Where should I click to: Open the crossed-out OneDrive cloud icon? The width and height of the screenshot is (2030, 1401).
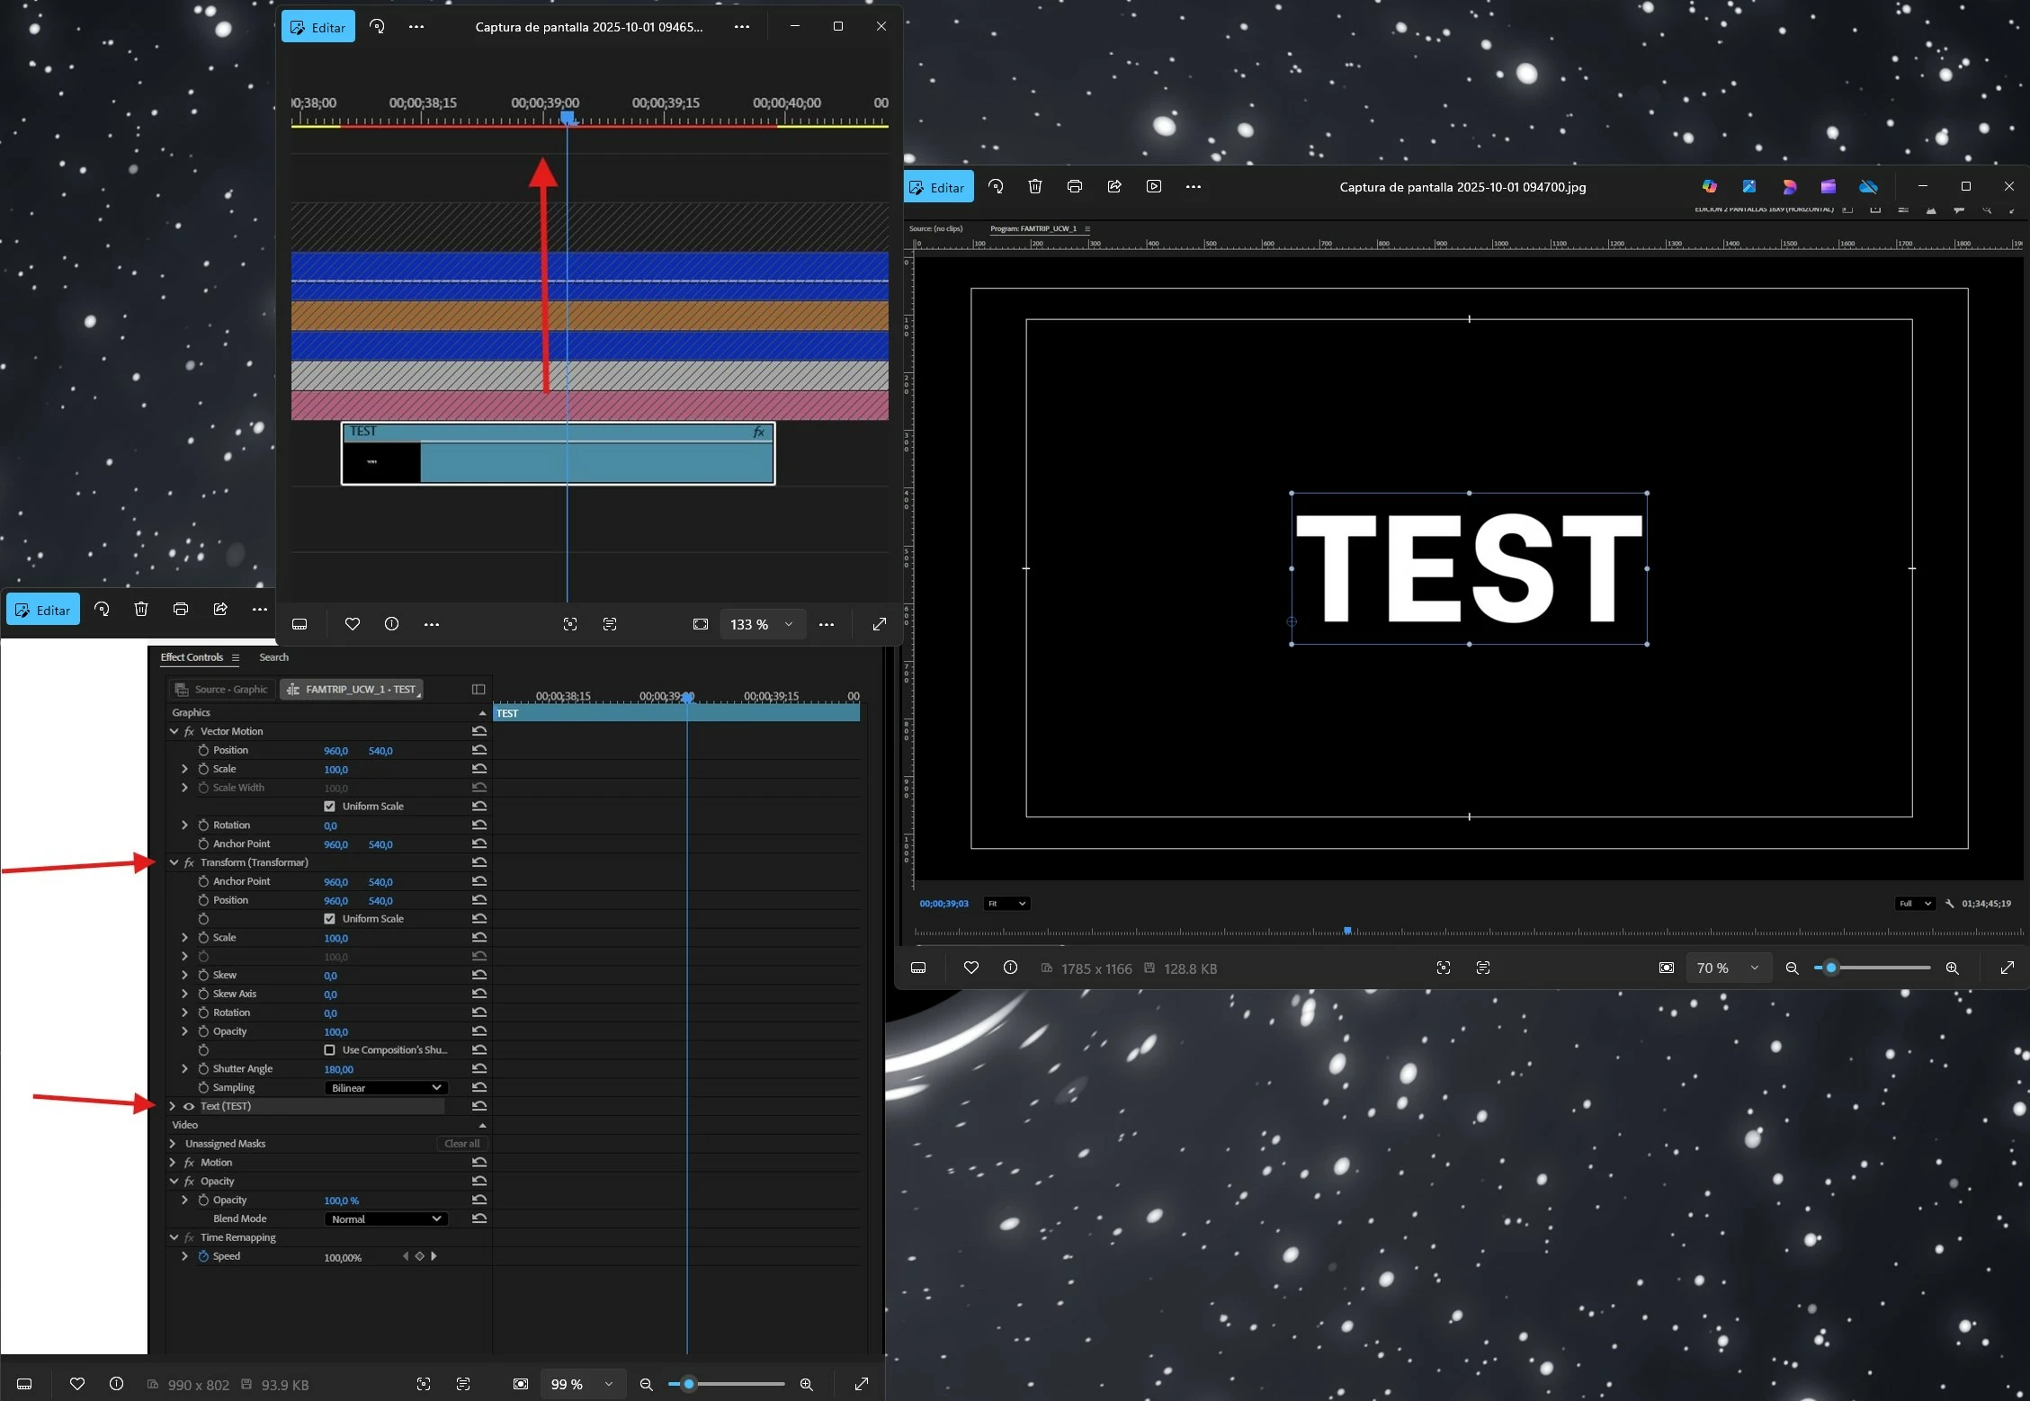1868,186
